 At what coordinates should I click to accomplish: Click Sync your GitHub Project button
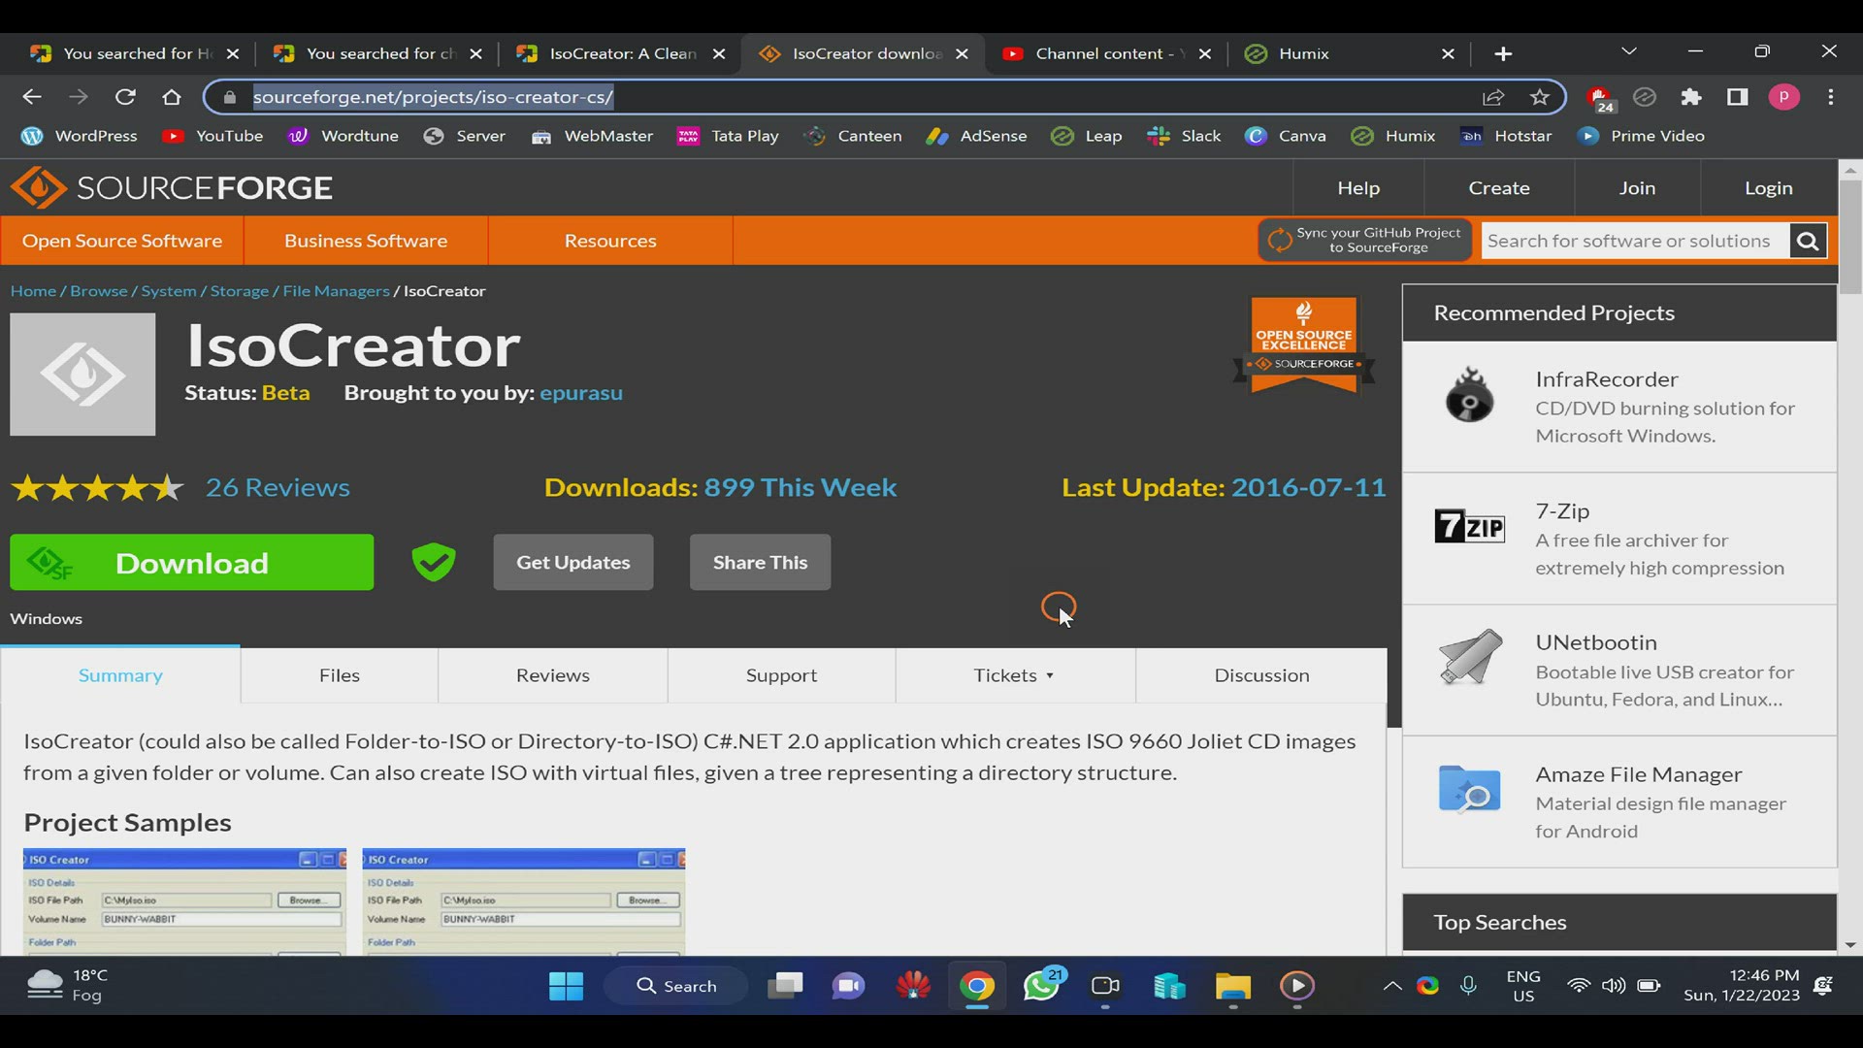click(x=1365, y=240)
